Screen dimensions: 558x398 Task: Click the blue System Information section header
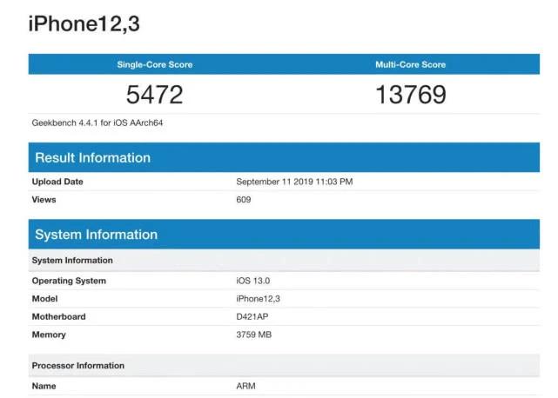point(284,234)
